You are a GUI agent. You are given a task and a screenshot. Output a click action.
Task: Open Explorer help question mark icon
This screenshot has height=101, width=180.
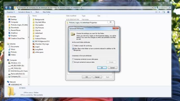coord(168,12)
